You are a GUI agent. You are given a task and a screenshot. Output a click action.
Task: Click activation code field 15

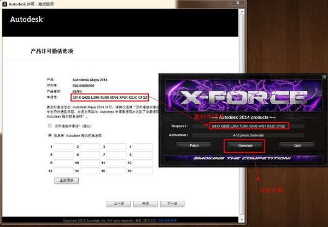point(116,171)
